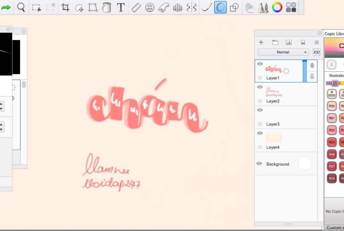
Task: Pick Copic color R24
Action: click(332, 142)
